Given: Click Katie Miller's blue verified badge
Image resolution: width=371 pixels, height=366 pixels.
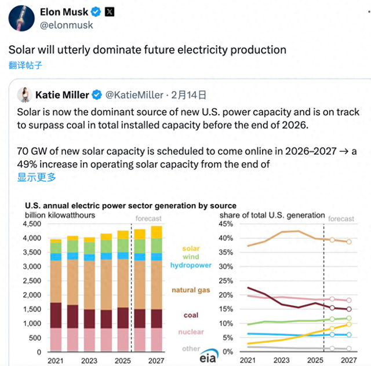Looking at the screenshot, I should click(x=98, y=94).
